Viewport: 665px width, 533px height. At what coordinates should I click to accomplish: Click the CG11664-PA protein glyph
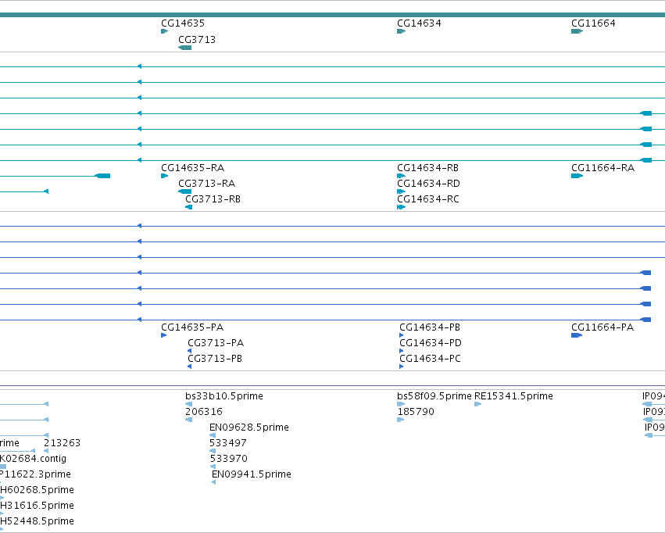[x=577, y=335]
